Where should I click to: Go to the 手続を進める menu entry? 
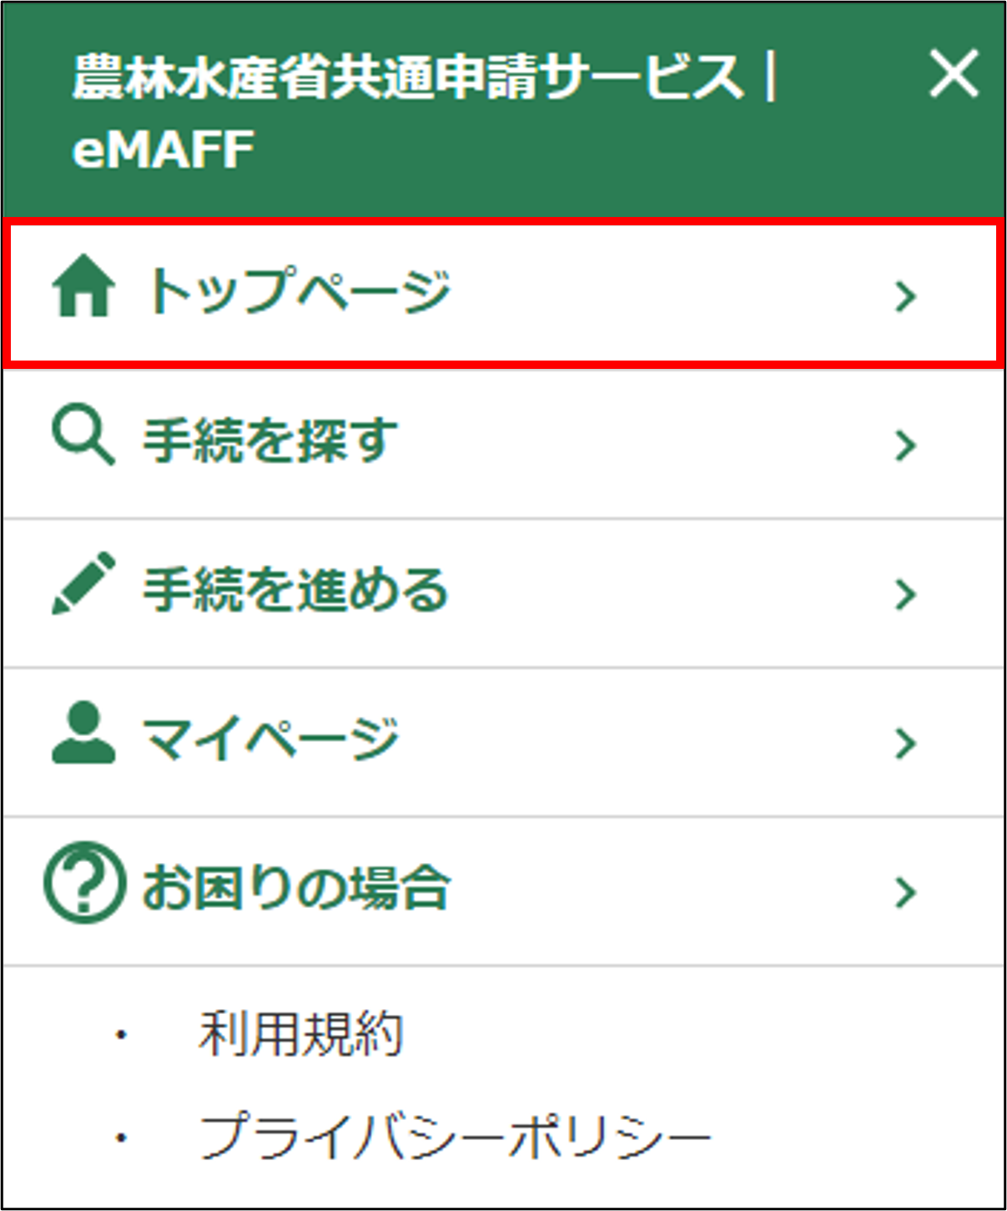295,589
